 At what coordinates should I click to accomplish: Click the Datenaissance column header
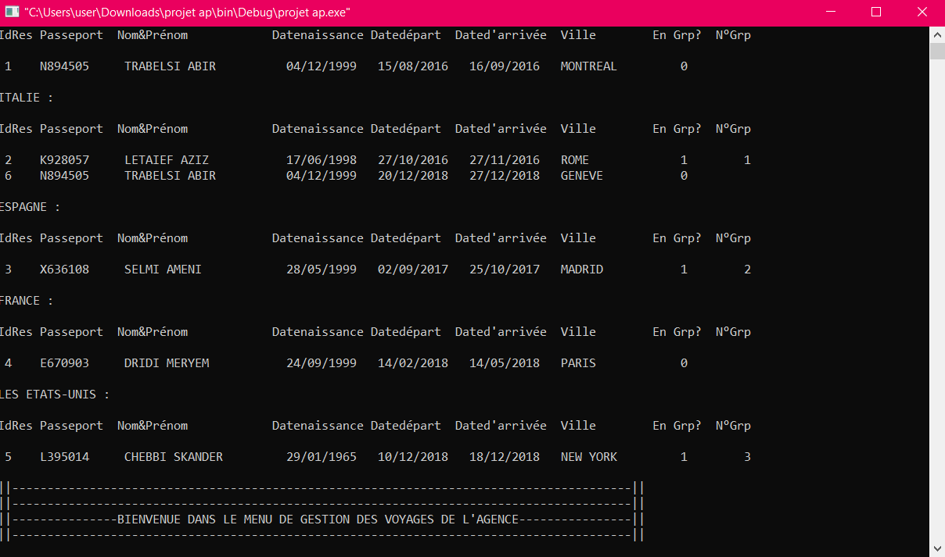click(x=318, y=34)
